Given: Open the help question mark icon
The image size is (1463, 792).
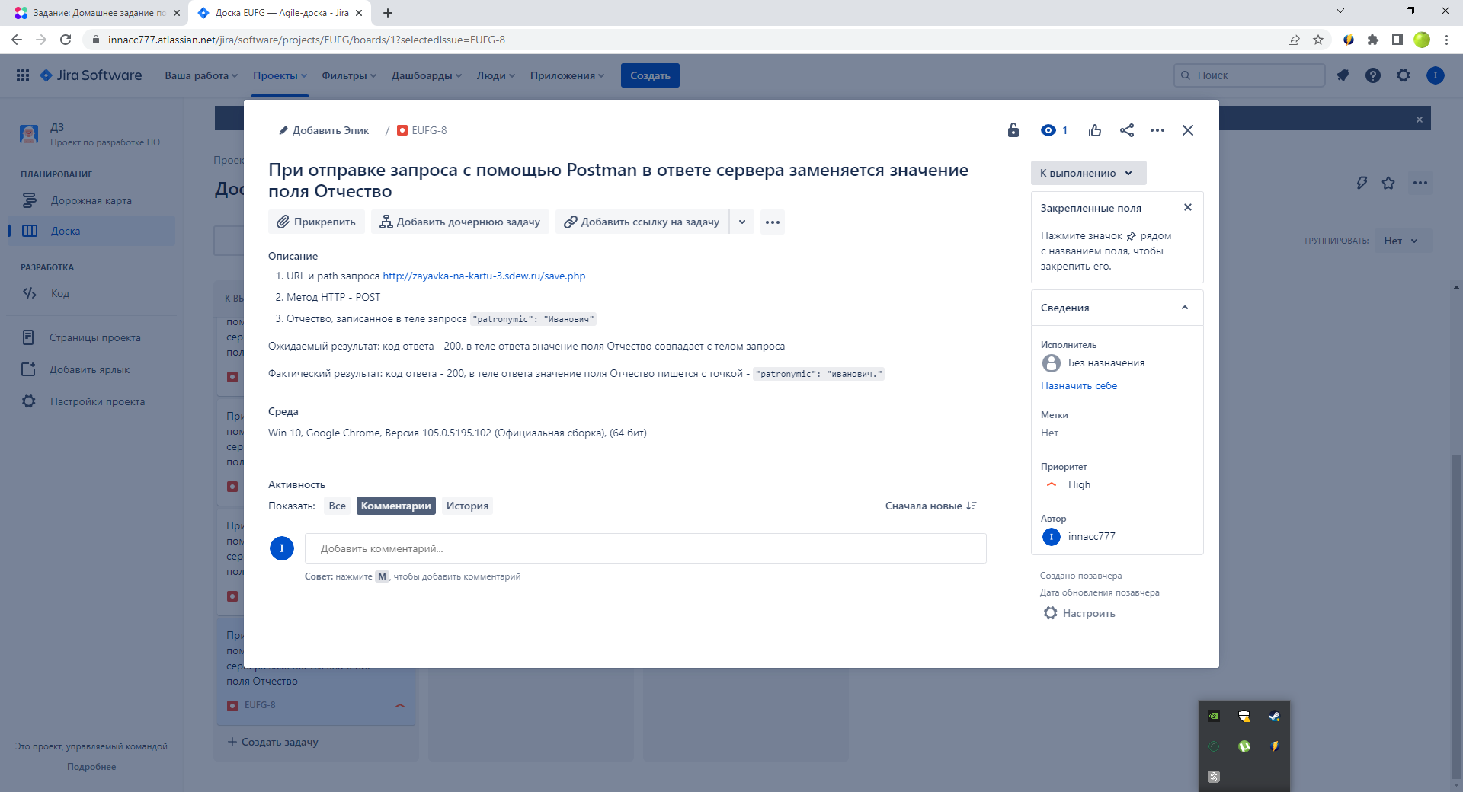Looking at the screenshot, I should [x=1373, y=75].
